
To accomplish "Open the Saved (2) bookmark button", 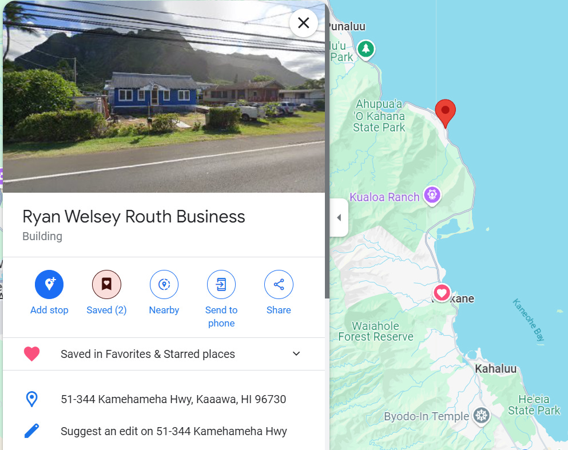I will point(106,284).
